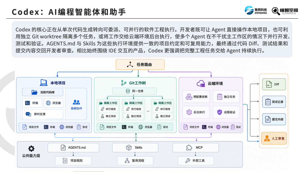The height and width of the screenshot is (172, 306).
Task: Click the gear icon above 公共能力层
Action: (x=31, y=149)
